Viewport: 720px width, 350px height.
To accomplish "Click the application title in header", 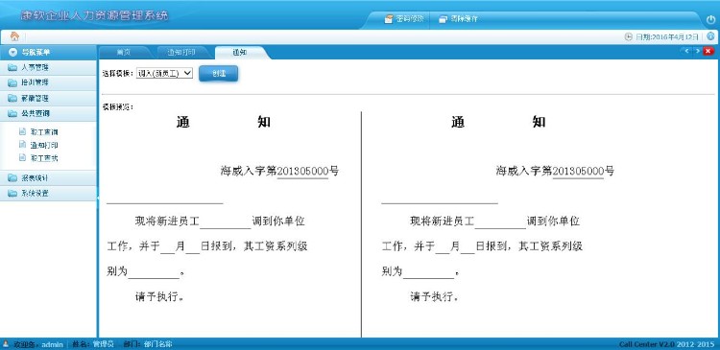I will [94, 15].
